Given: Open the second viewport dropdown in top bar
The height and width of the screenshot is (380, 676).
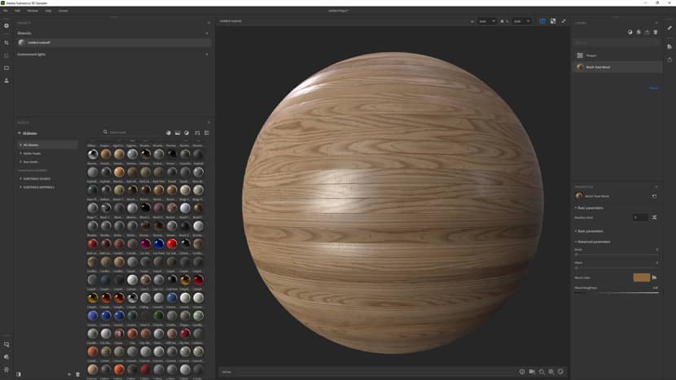Looking at the screenshot, I should [x=521, y=21].
